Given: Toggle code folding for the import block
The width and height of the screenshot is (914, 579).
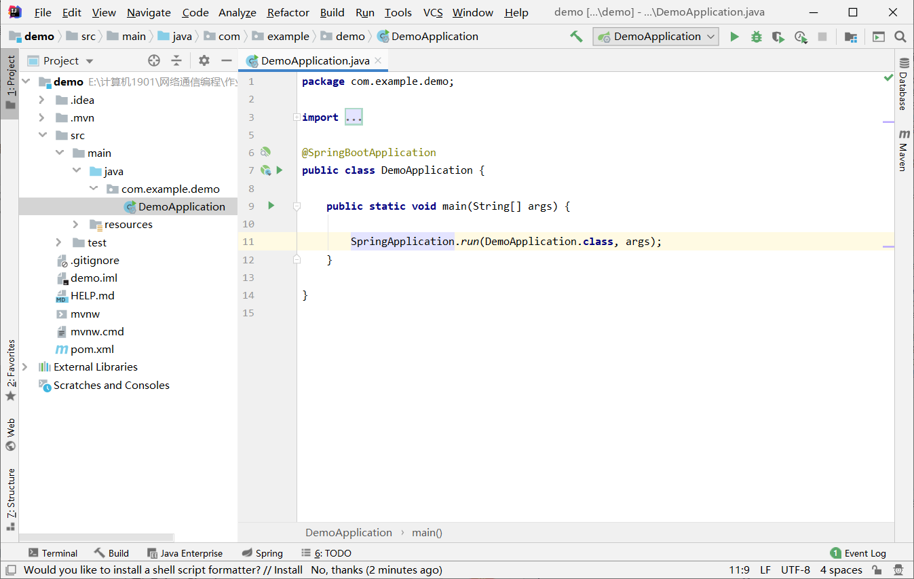Looking at the screenshot, I should point(297,117).
